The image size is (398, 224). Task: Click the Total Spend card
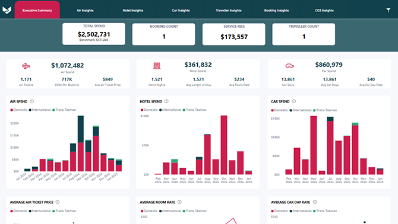tap(94, 34)
